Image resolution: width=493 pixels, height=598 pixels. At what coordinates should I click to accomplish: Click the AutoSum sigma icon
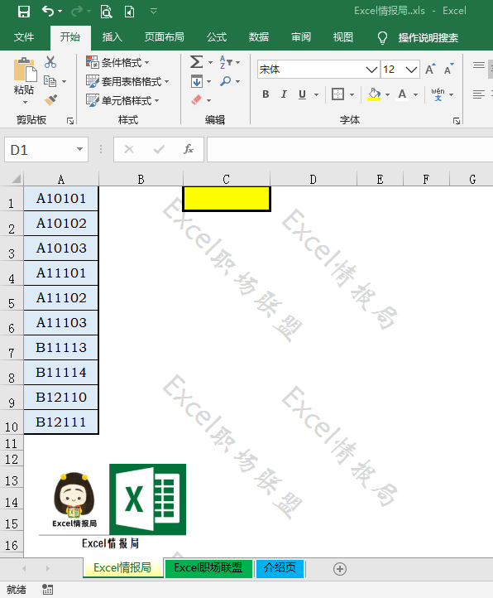pos(197,62)
